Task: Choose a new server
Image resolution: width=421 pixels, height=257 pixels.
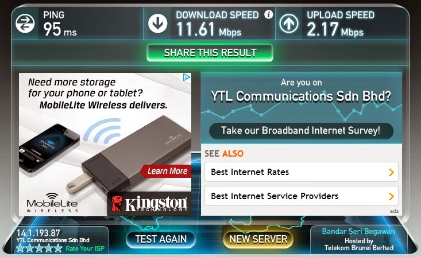Action: tap(258, 239)
